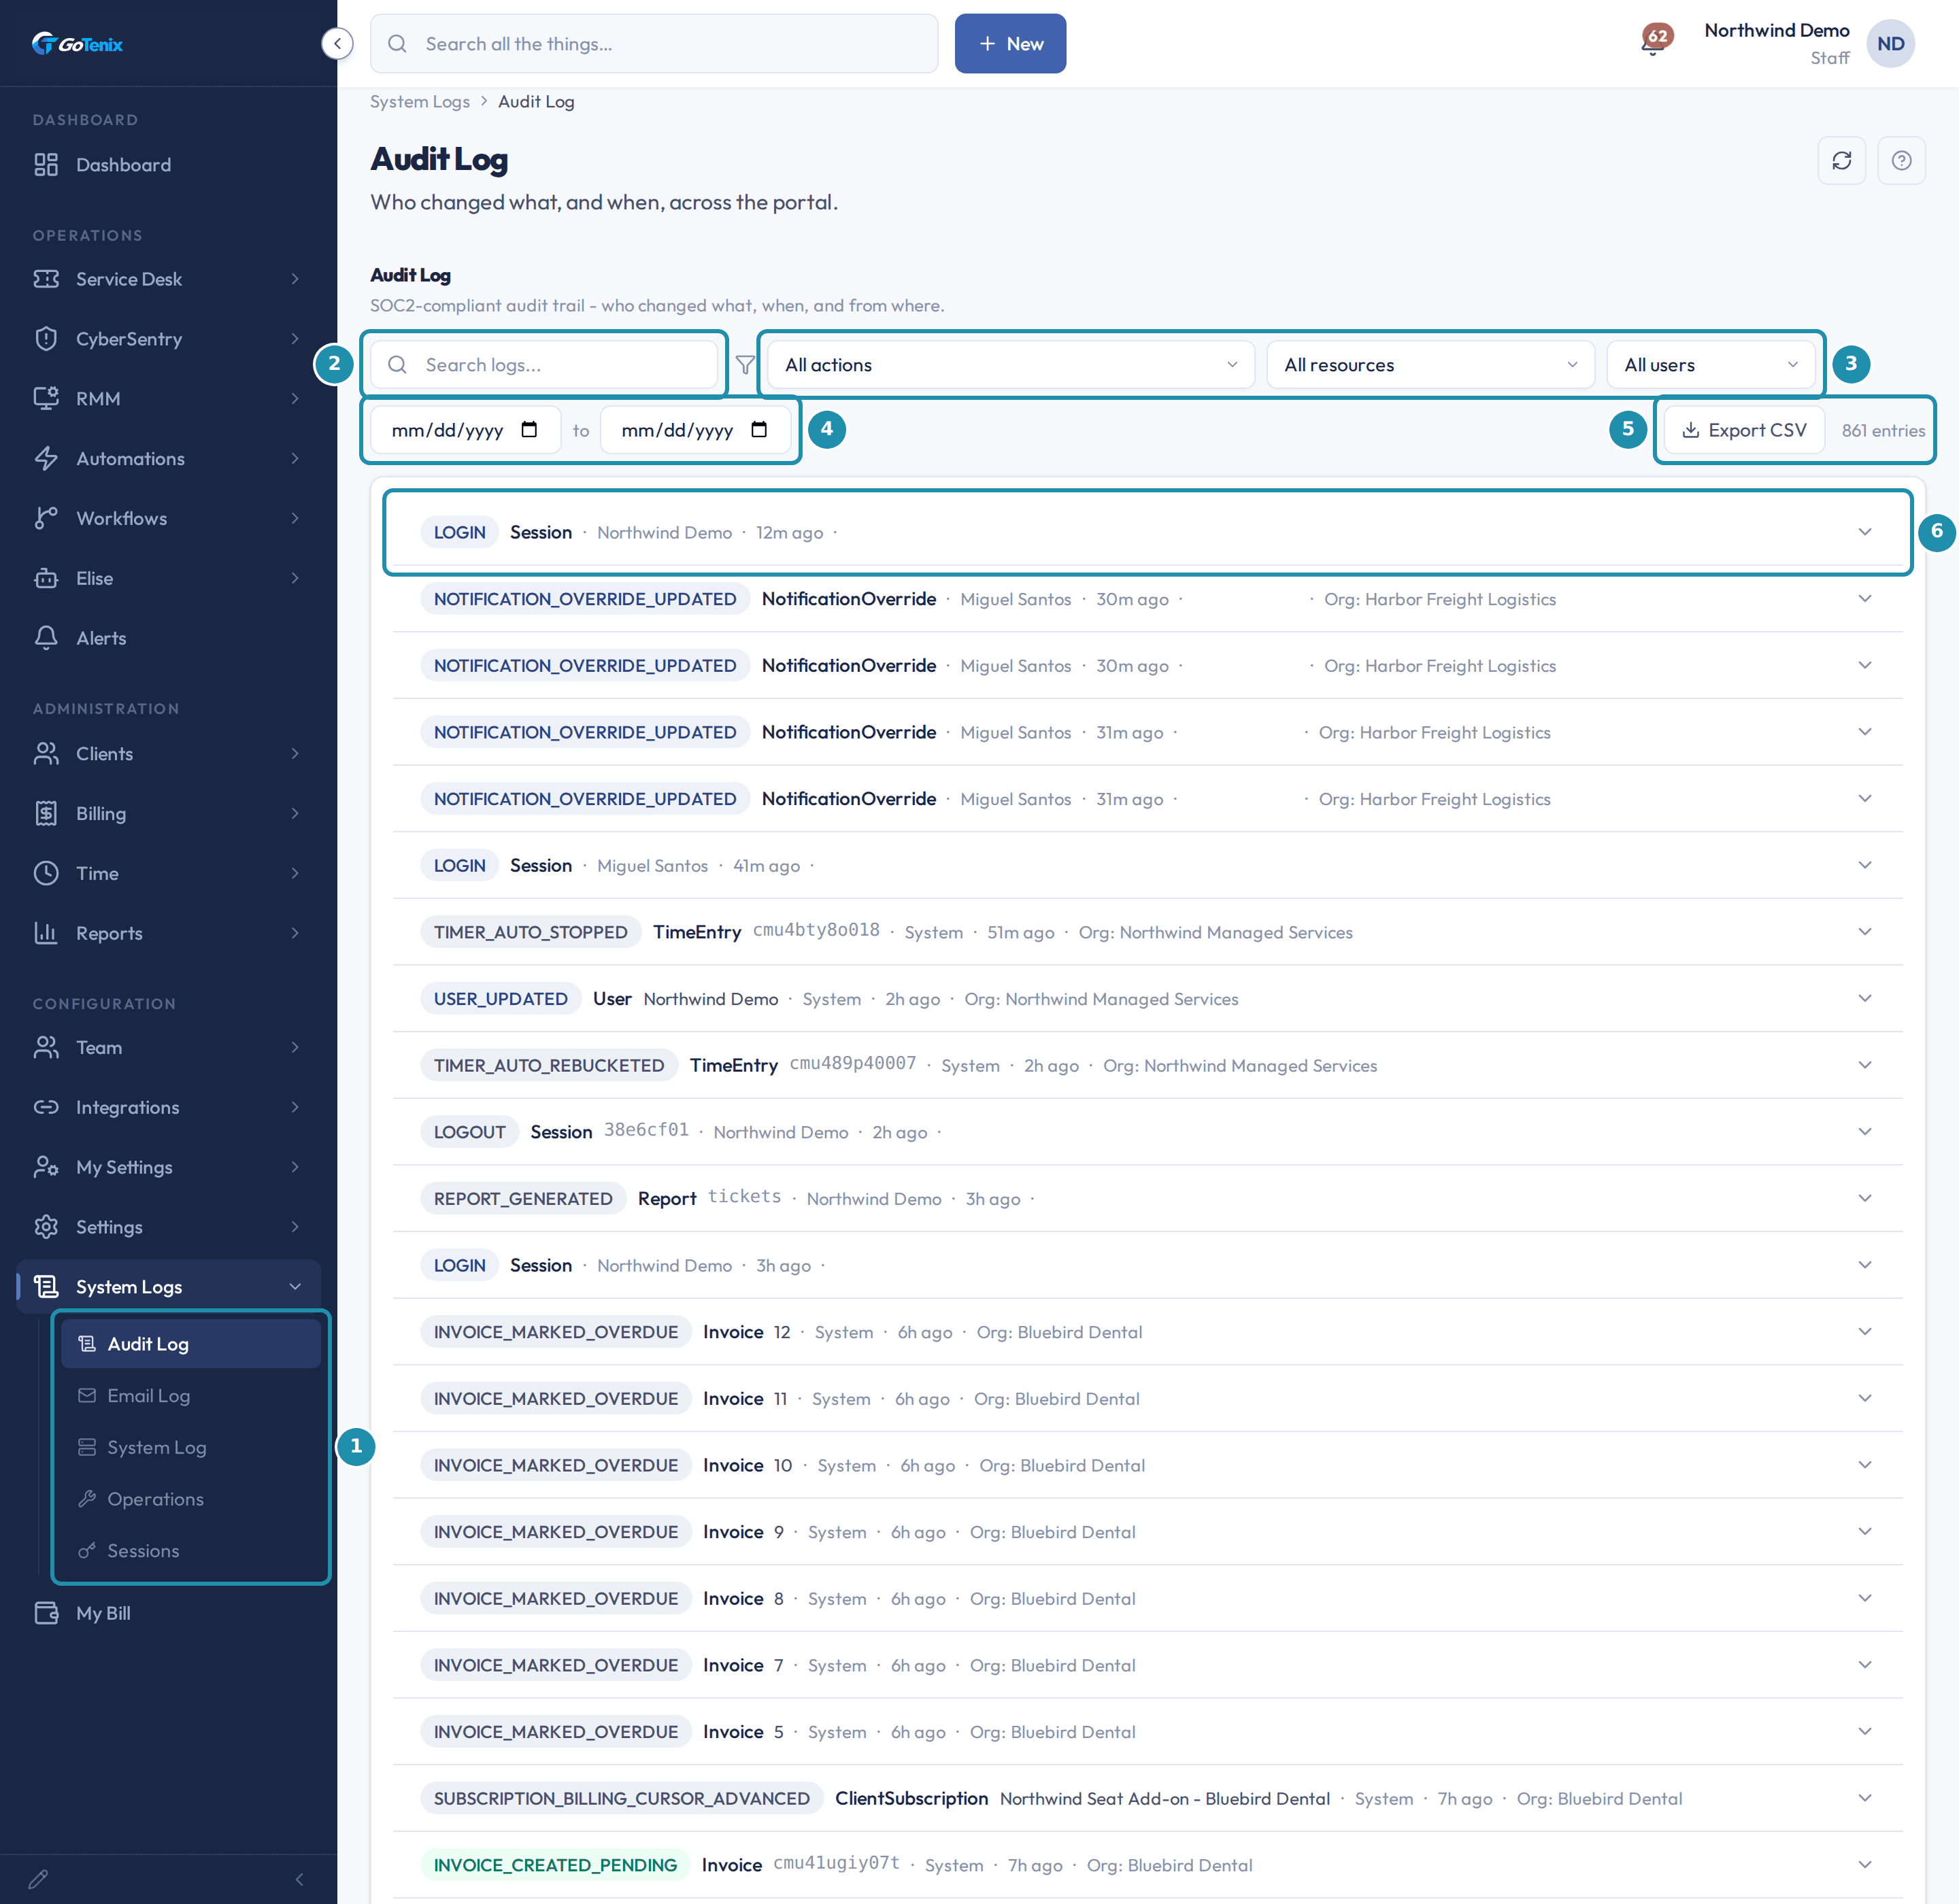This screenshot has height=1904, width=1959.
Task: Expand Invoice 12 overdue entry
Action: 1148,1332
